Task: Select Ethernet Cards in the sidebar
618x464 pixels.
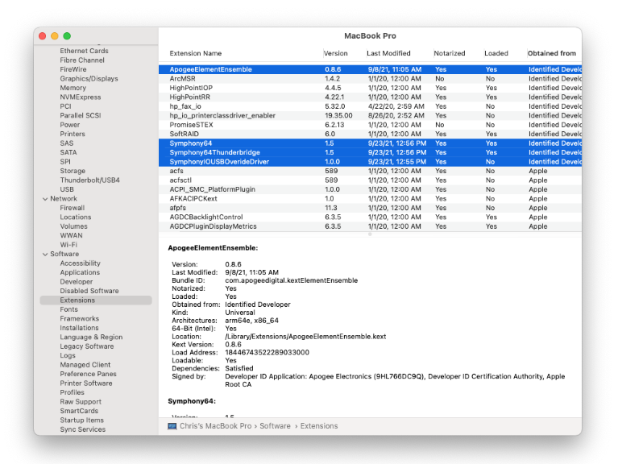Action: (x=84, y=51)
